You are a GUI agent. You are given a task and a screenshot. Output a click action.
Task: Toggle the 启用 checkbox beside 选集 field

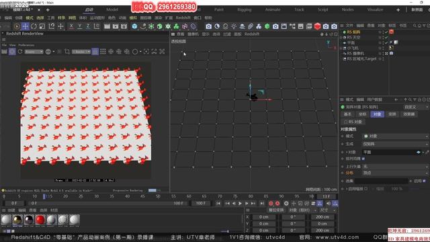424,181
